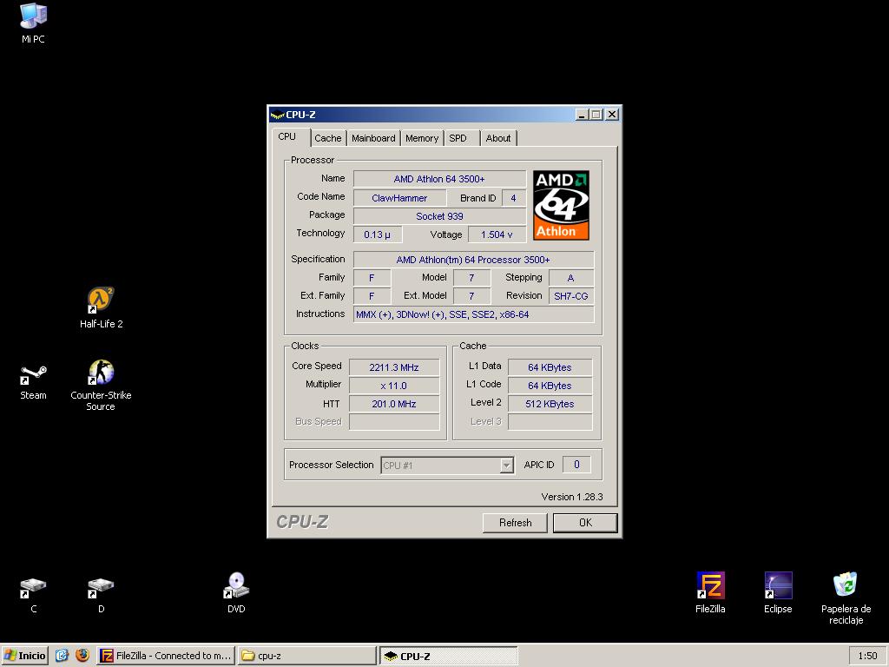Open Internet Explorer quick launch icon

tap(62, 655)
